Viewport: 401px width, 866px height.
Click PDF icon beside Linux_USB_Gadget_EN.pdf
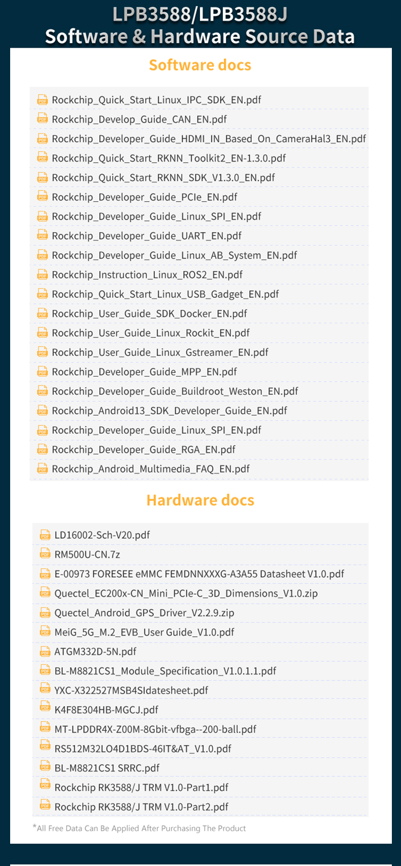pos(42,294)
